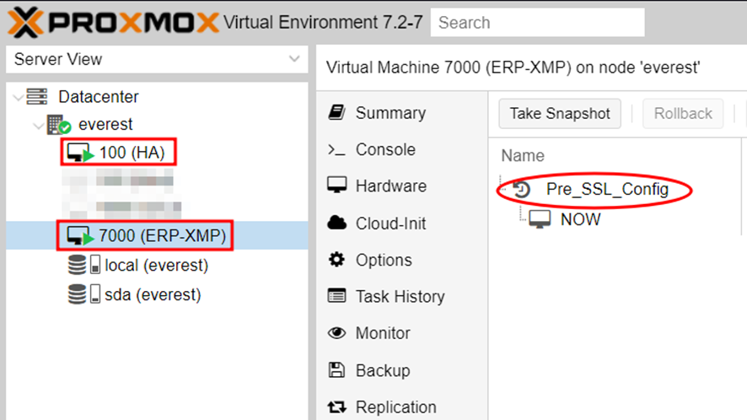Select the NOW current state row

click(580, 219)
